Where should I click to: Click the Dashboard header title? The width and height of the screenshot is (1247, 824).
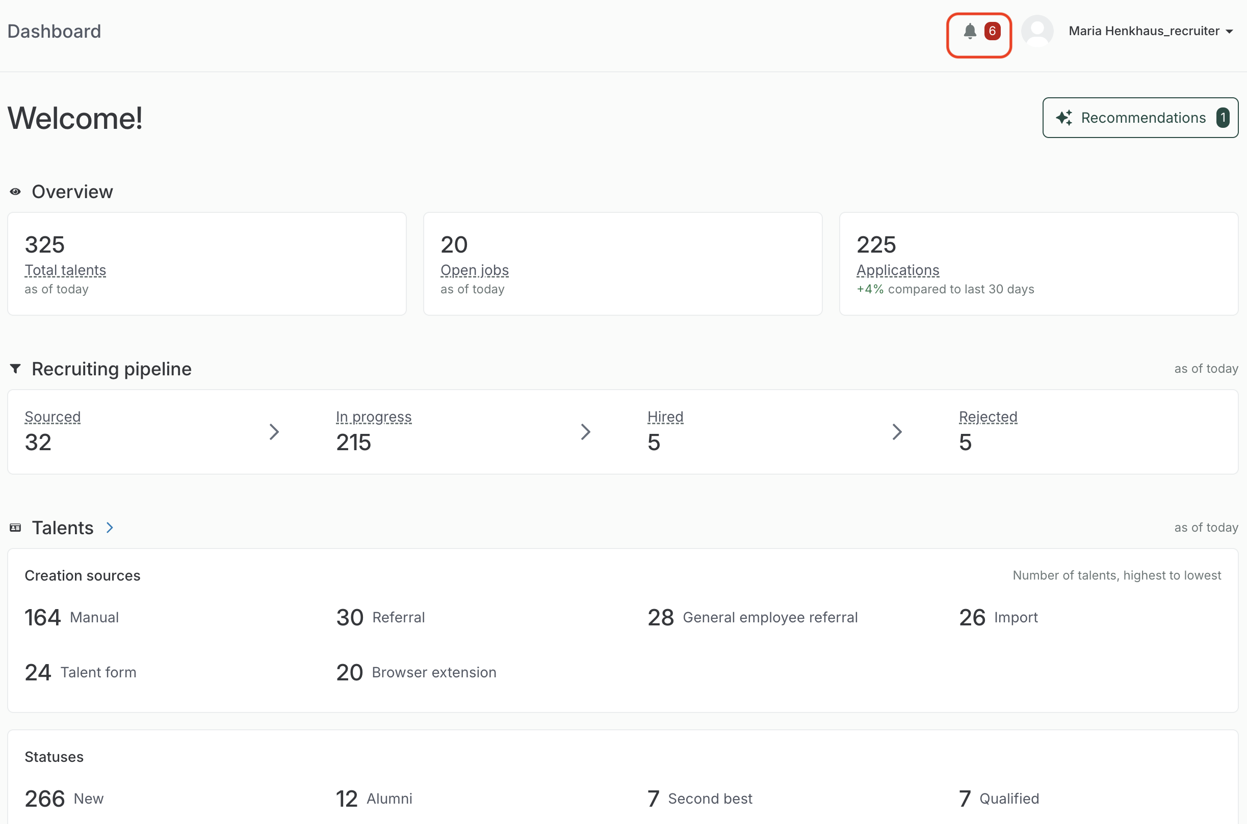point(54,32)
